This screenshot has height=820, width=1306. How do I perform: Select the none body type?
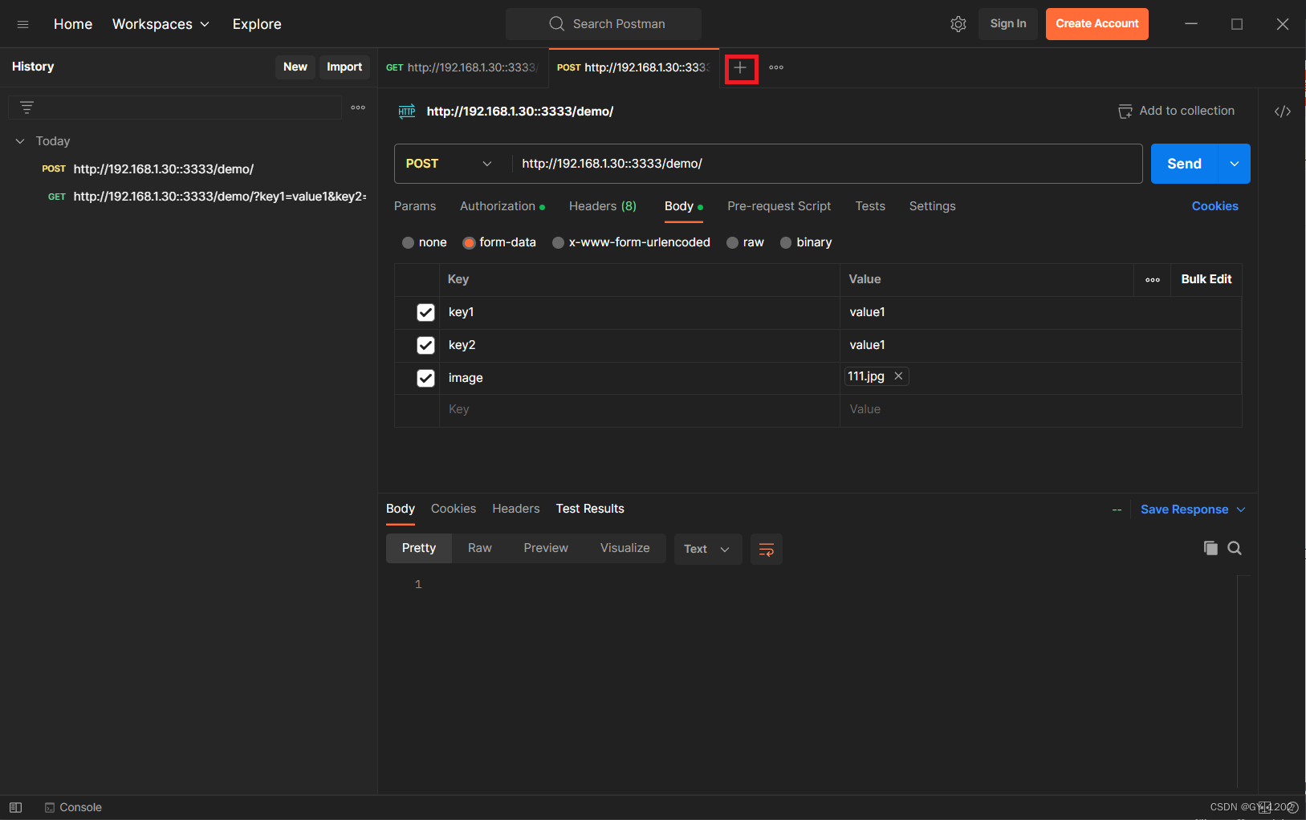point(424,242)
